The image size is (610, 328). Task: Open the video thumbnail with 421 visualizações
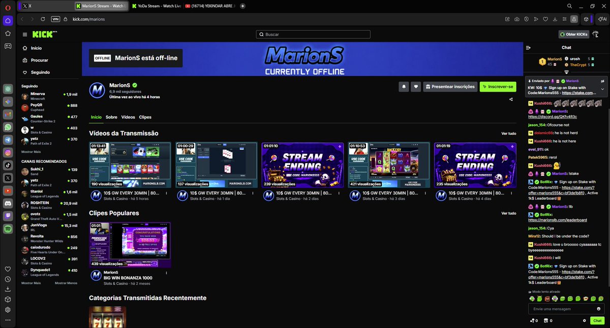(x=389, y=165)
